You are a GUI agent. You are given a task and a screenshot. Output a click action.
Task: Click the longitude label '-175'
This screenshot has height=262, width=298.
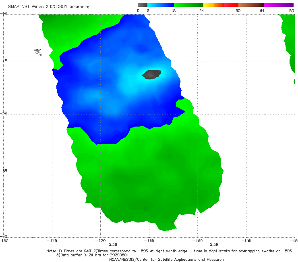pos(52,241)
